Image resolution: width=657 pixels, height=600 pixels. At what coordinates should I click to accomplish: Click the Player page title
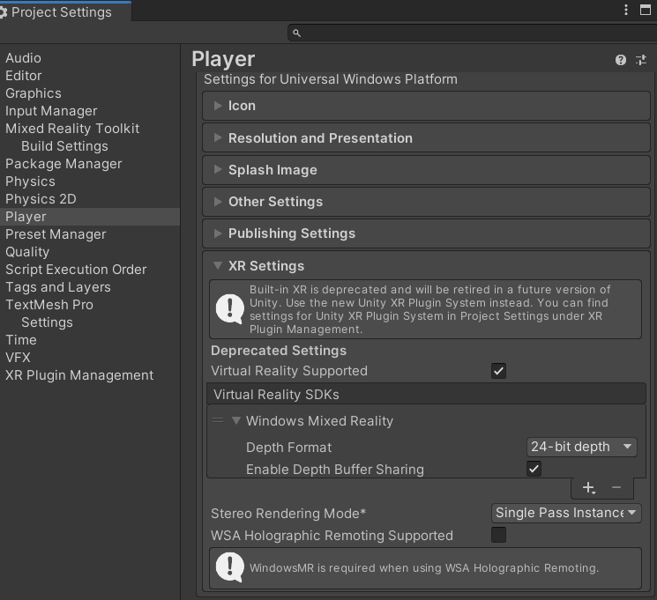click(223, 59)
